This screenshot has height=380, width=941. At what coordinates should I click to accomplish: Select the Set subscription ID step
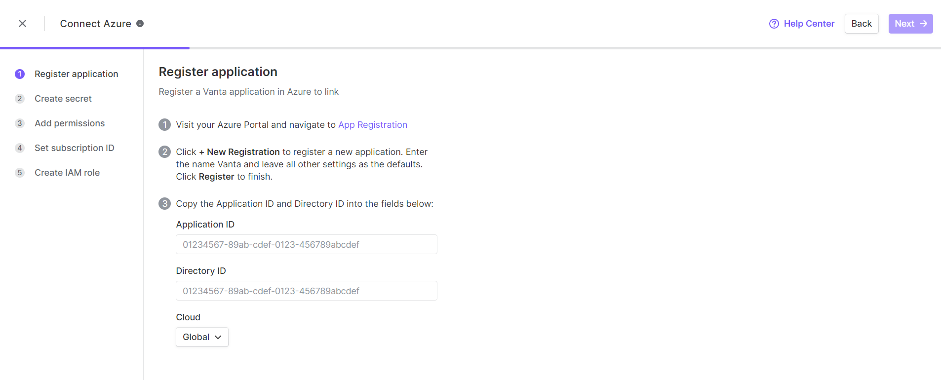pyautogui.click(x=65, y=148)
